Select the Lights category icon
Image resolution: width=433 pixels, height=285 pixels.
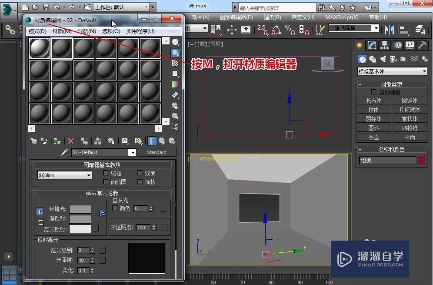coord(383,59)
